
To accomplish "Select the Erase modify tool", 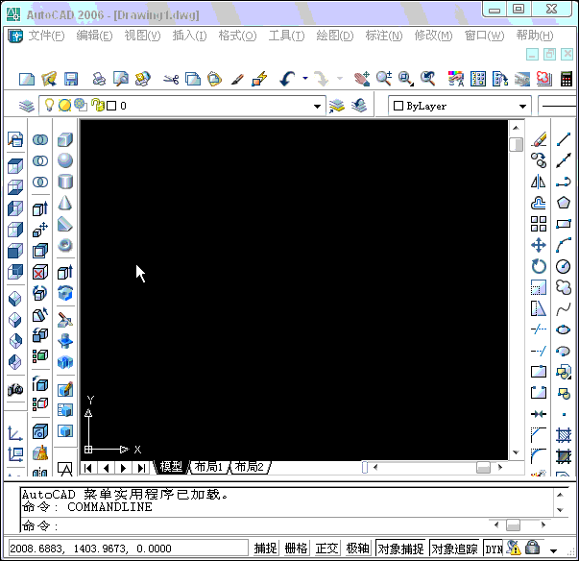I will tap(539, 139).
